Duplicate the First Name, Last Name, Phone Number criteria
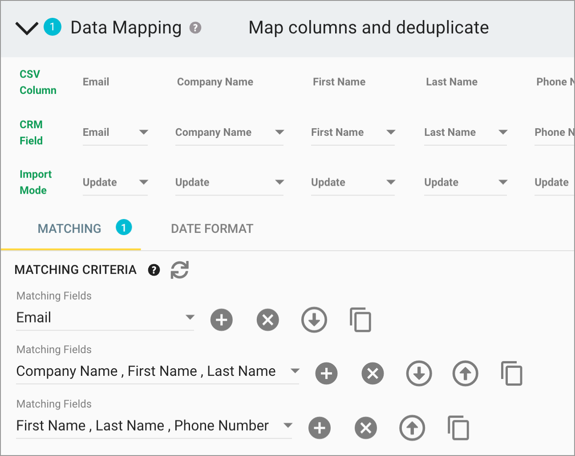Screen dimensions: 575x456 pos(458,428)
